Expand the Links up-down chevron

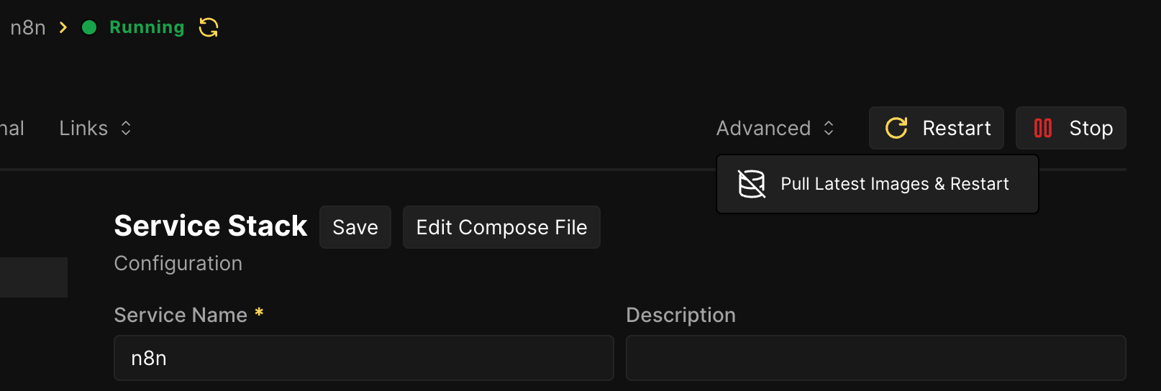(x=126, y=128)
